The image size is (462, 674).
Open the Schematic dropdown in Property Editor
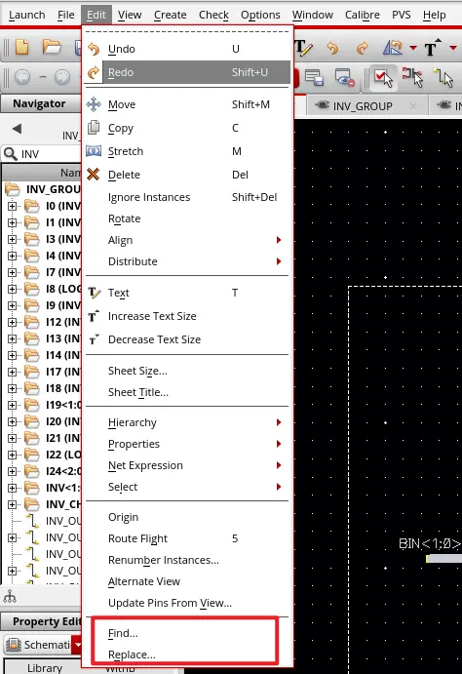77,645
